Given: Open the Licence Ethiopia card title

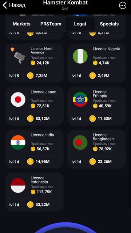Looking at the screenshot, I should [100, 94].
